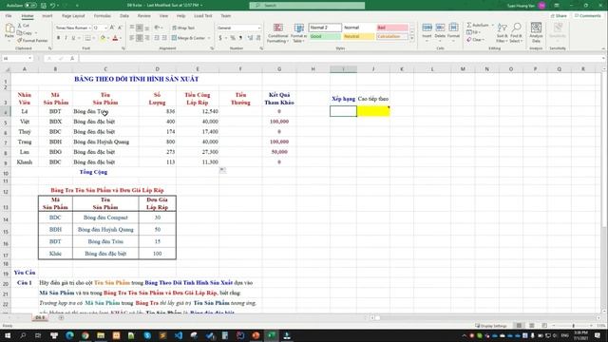The width and height of the screenshot is (608, 342).
Task: Click the Search box in title bar
Action: pos(307,6)
